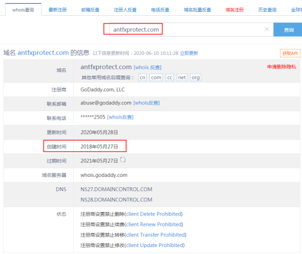
Task: Open the client Delete Prohibited link
Action: pyautogui.click(x=153, y=214)
